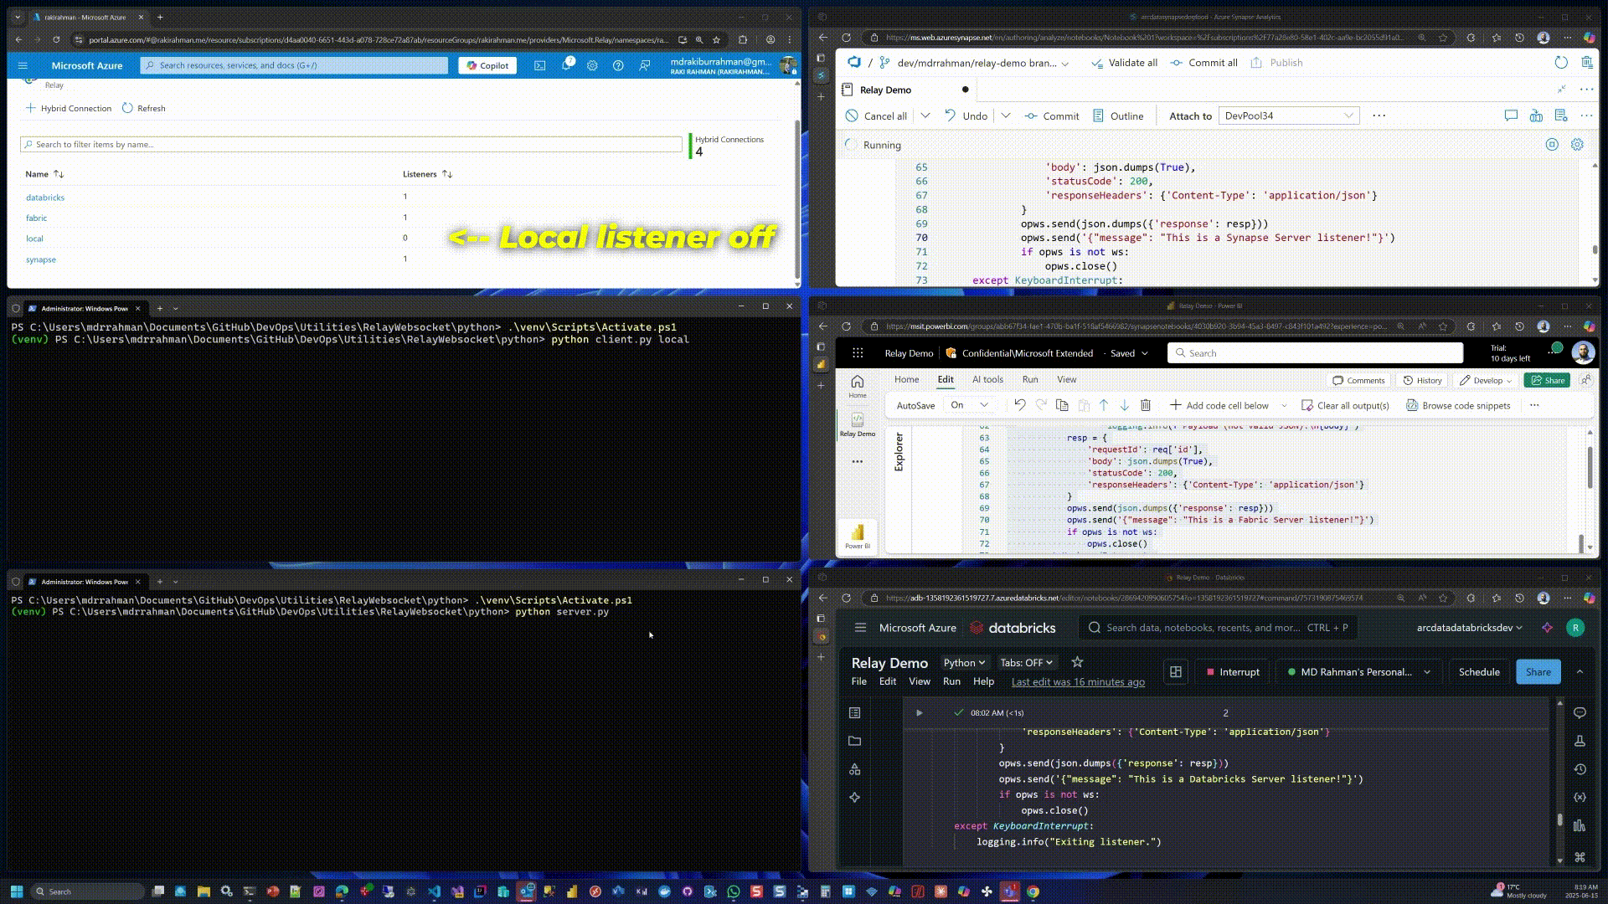Viewport: 1608px width, 904px height.
Task: Clear all outputs in Fabric notebook
Action: (1345, 405)
